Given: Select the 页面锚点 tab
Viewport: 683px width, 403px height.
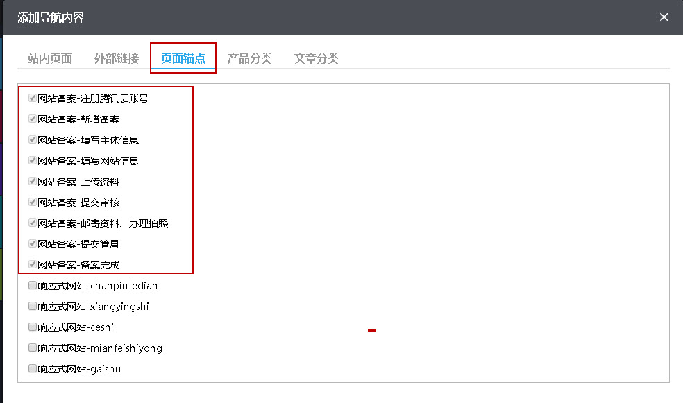Looking at the screenshot, I should point(183,58).
